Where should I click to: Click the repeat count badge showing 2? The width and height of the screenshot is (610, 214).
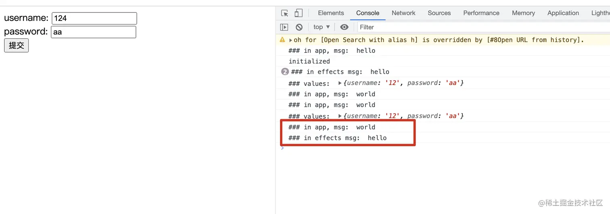click(x=285, y=72)
